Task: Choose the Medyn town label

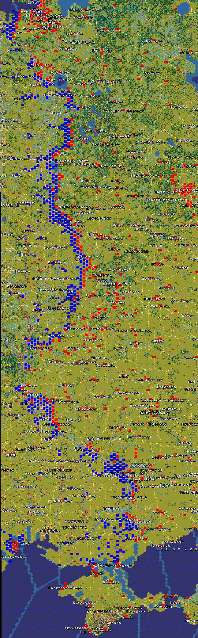Action: (151, 220)
